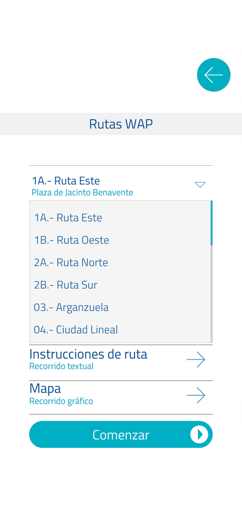Select 1B.- Ruta Oeste from the list
The image size is (242, 524).
72,240
